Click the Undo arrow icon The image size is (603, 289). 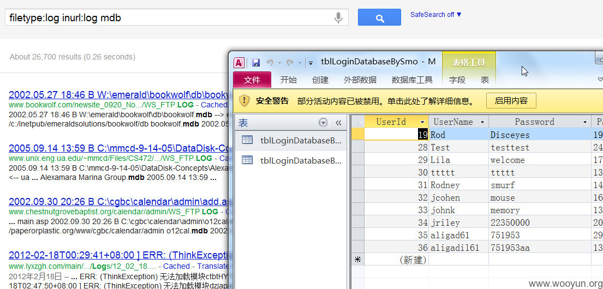(x=270, y=63)
